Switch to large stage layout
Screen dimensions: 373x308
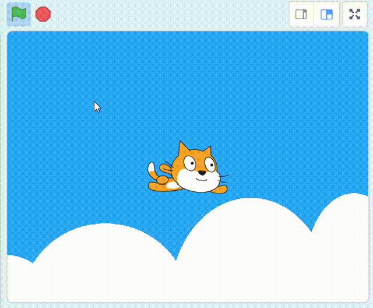tap(326, 14)
